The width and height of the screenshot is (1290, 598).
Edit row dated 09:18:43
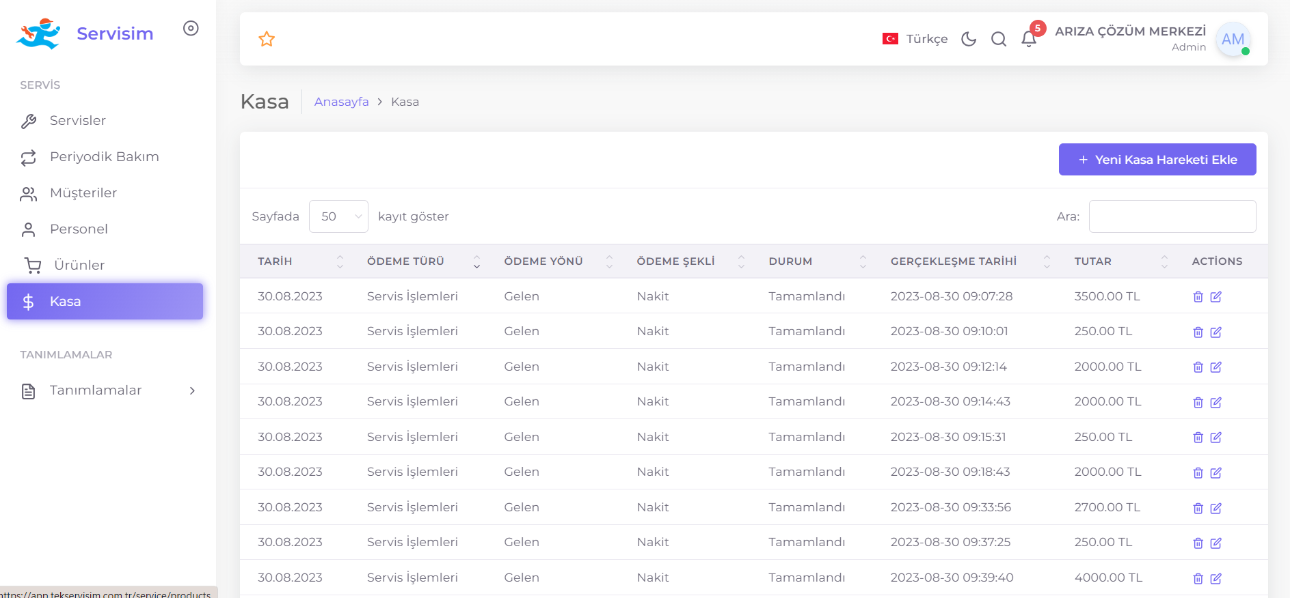point(1215,473)
